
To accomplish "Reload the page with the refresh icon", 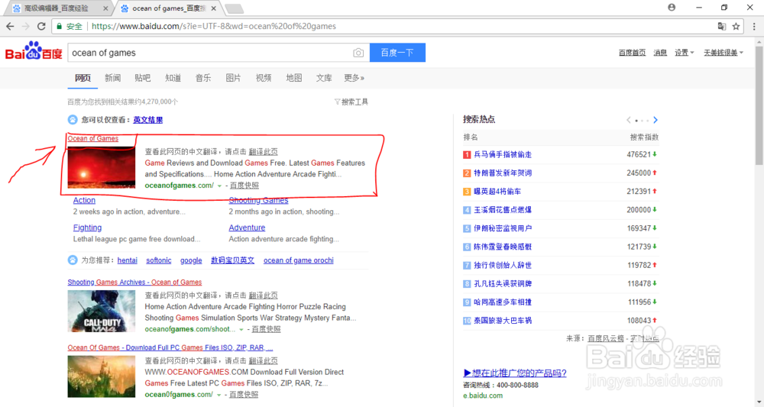I will [x=41, y=26].
